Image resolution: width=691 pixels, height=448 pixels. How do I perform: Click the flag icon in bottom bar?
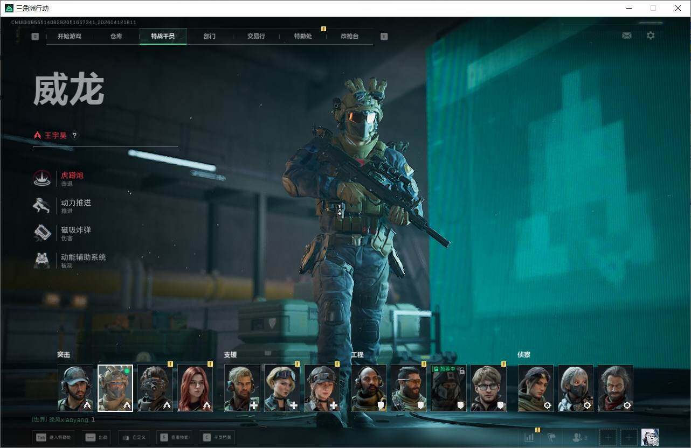tap(551, 437)
